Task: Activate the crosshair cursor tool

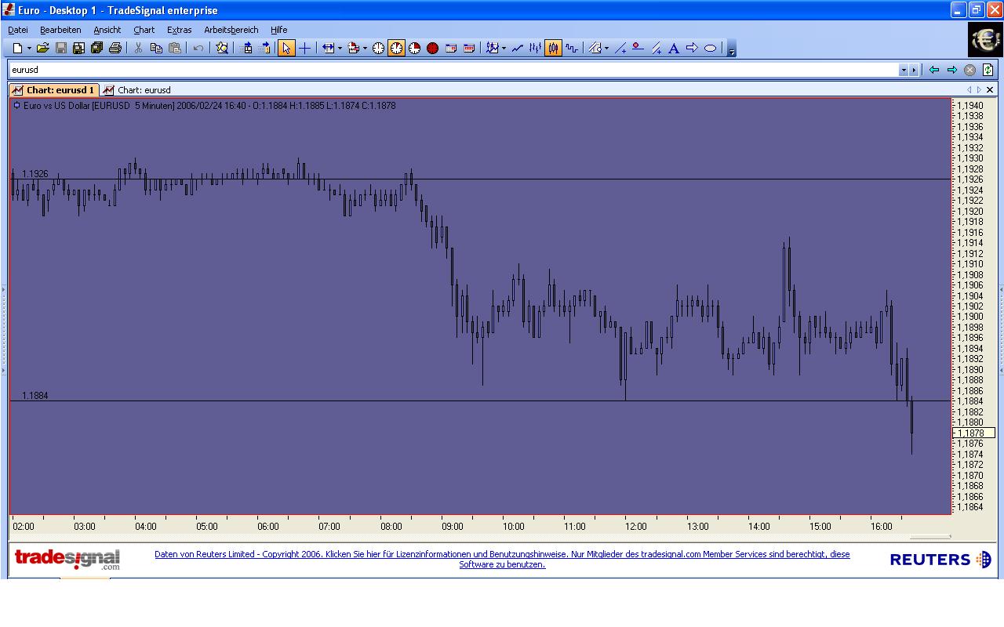Action: [304, 49]
